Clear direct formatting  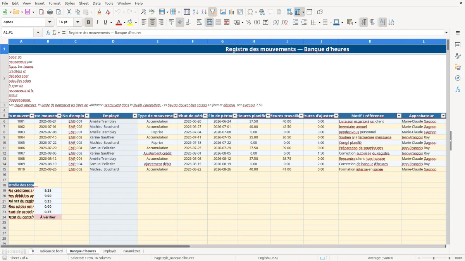tap(108, 12)
